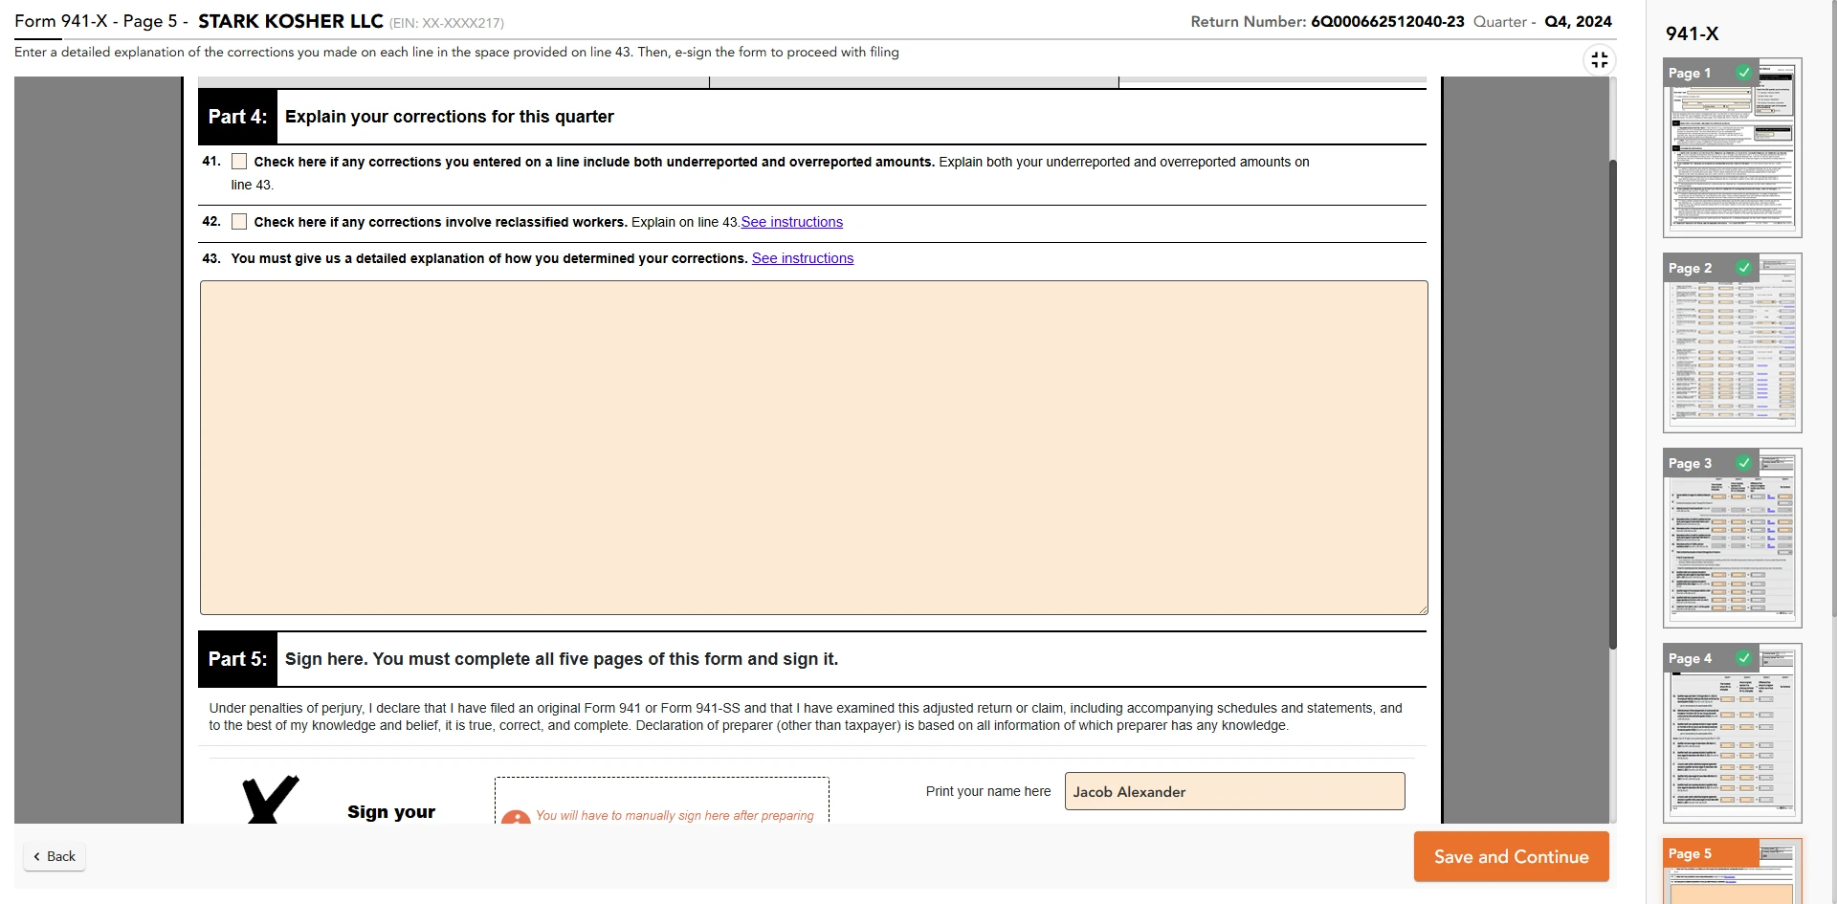Viewport: 1837px width, 904px height.
Task: Open See instructions link on line 43
Action: (x=803, y=258)
